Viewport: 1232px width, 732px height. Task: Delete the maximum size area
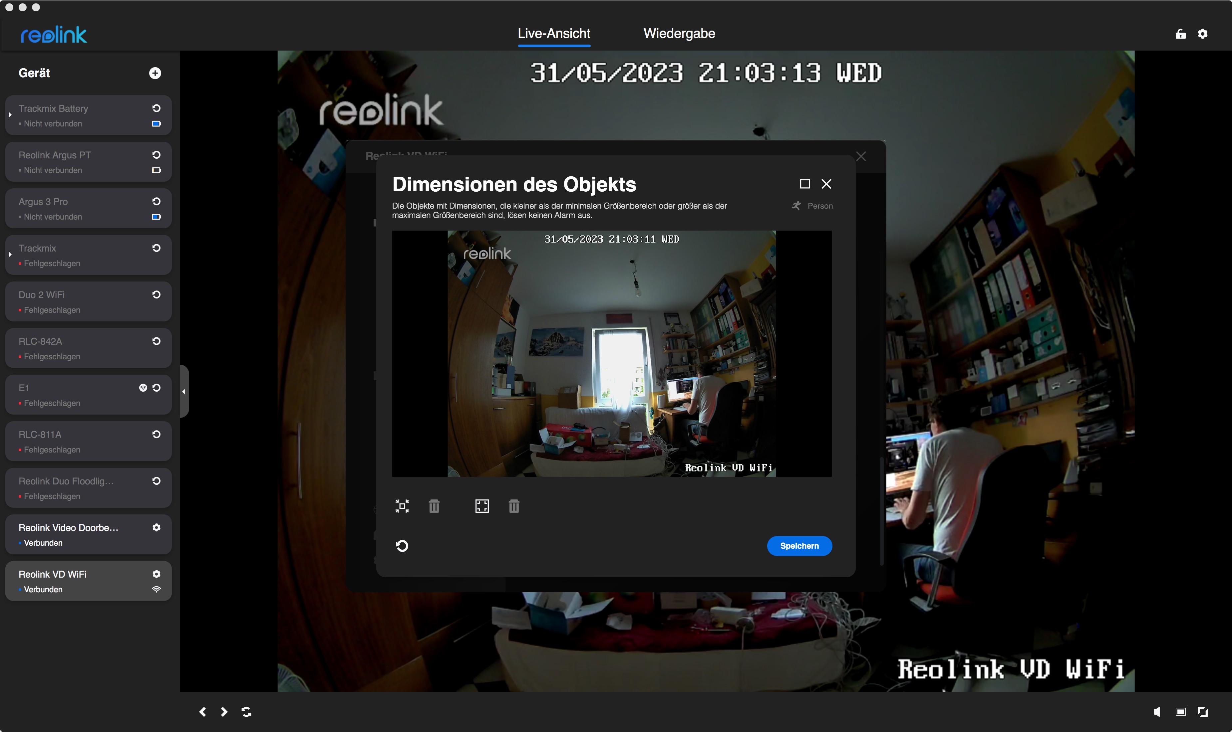[514, 506]
